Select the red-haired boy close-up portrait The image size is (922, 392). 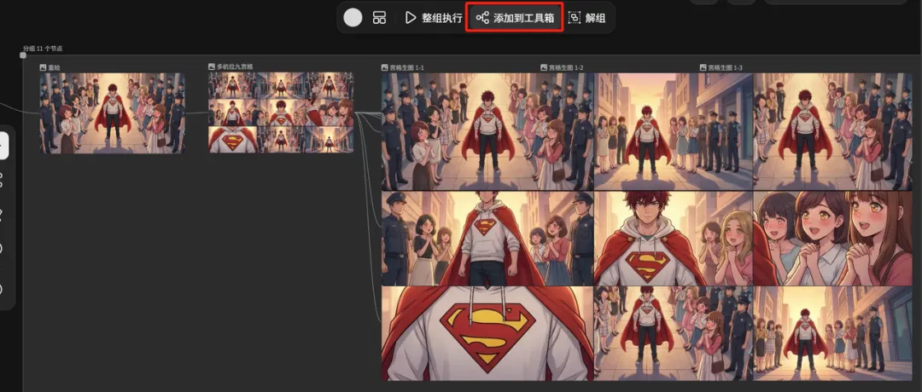(674, 239)
